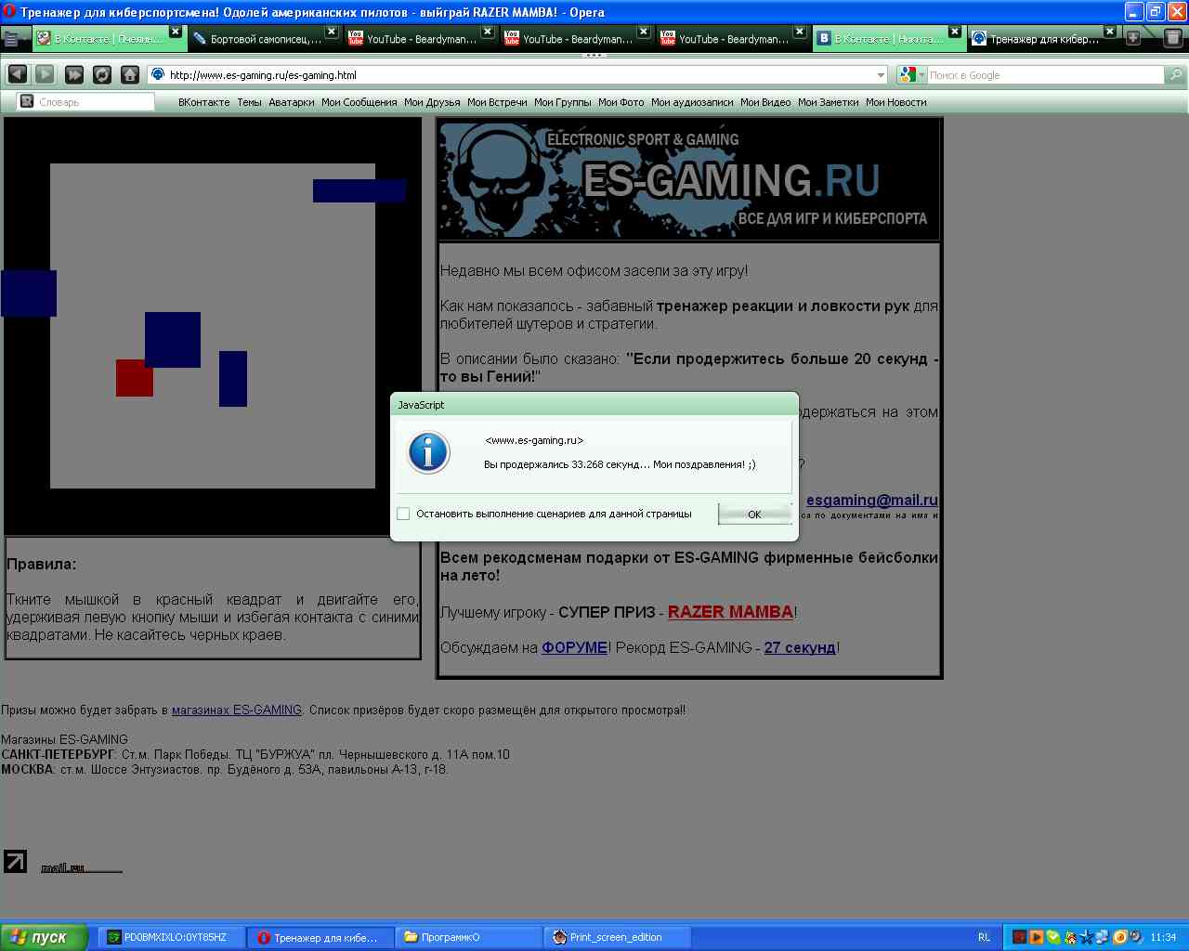Close the Тренажер для кибер tab
Image resolution: width=1189 pixels, height=951 pixels.
coord(1110,33)
